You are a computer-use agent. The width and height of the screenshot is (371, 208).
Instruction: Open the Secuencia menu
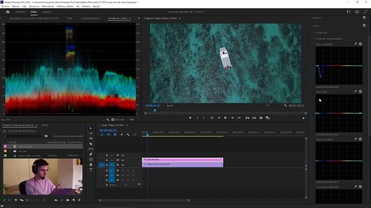[34, 6]
